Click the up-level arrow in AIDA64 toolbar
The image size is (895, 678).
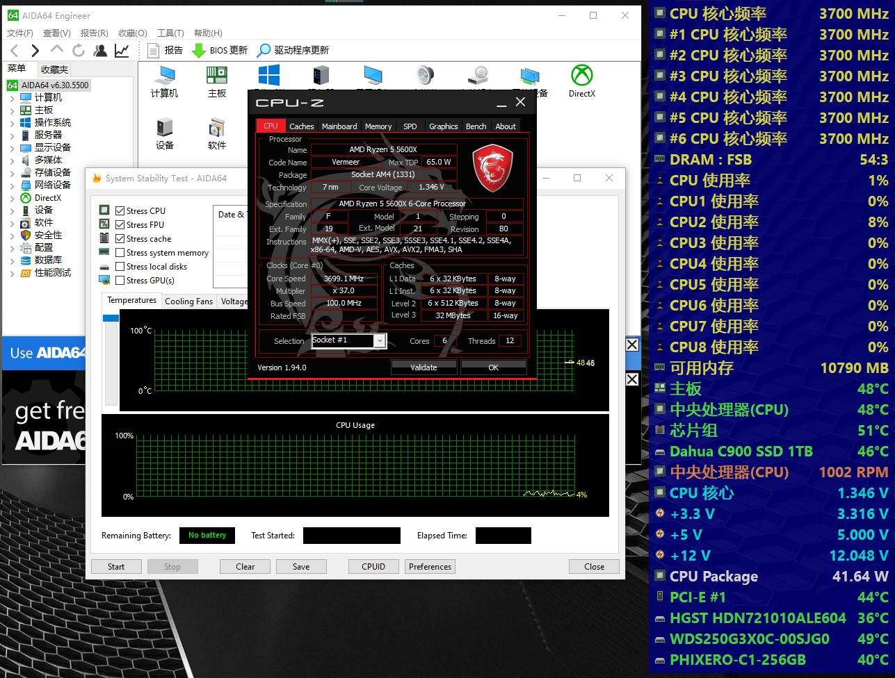[57, 50]
